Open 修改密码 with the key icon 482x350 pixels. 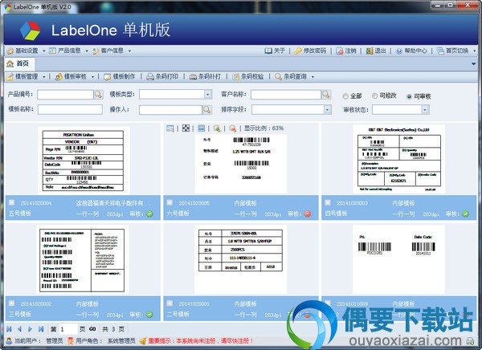click(x=310, y=51)
